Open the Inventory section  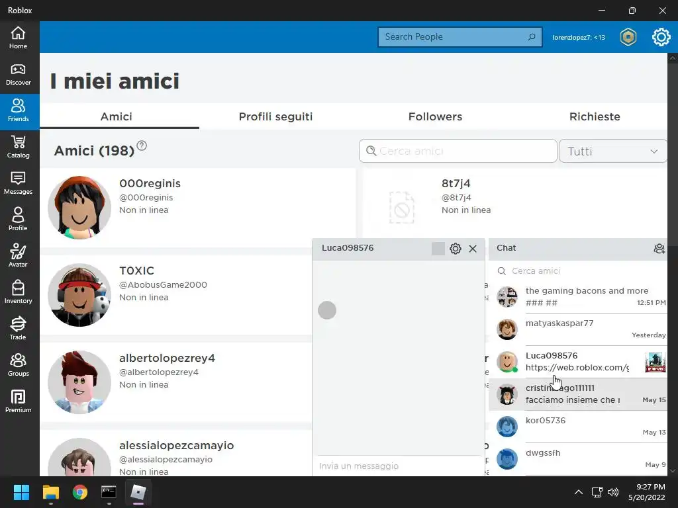[18, 292]
